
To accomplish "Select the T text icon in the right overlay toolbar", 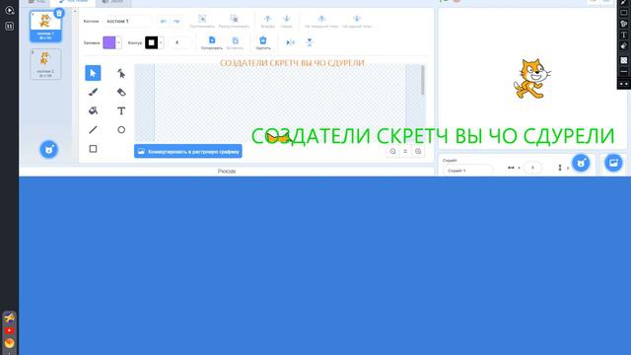I will [624, 35].
